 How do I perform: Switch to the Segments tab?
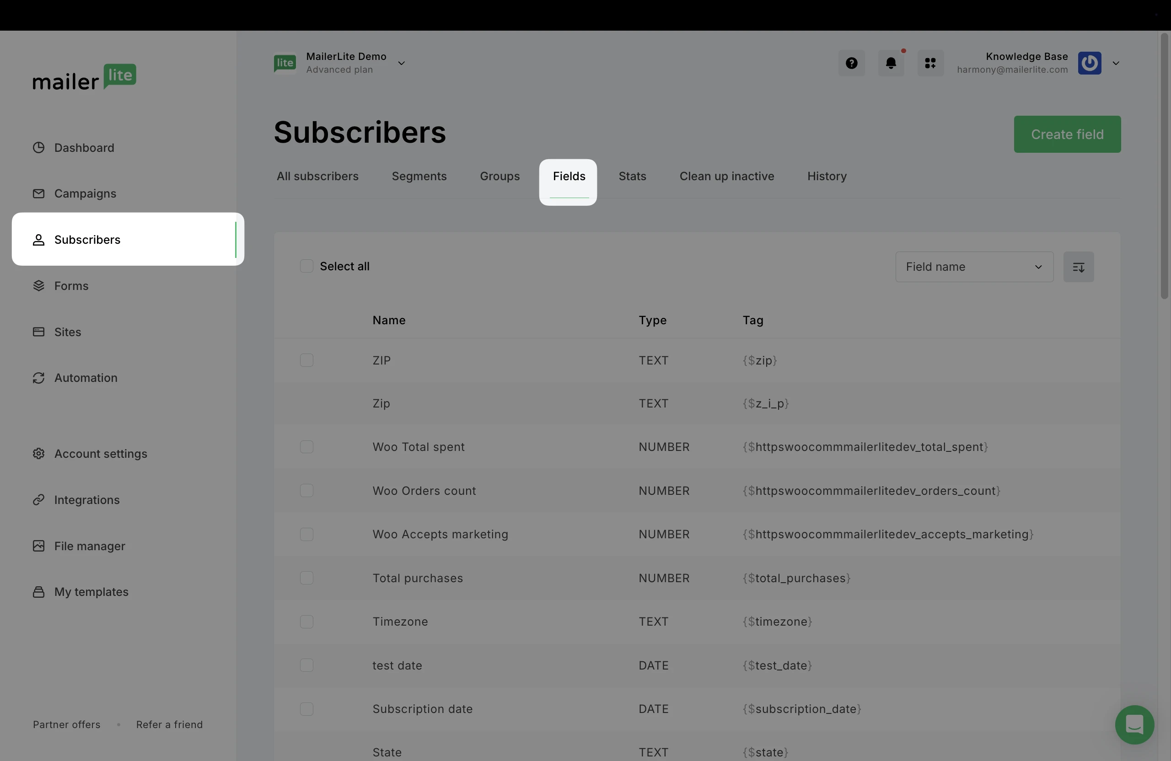point(419,176)
